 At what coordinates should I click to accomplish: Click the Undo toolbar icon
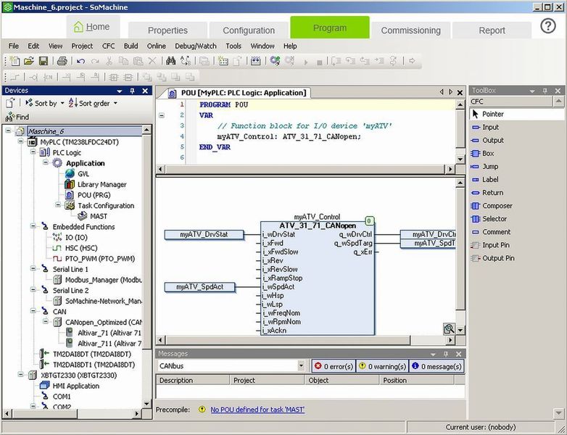[x=80, y=61]
